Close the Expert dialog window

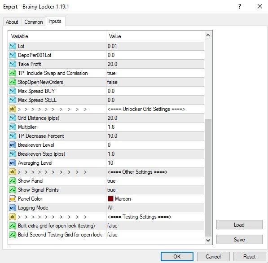[x=260, y=6]
